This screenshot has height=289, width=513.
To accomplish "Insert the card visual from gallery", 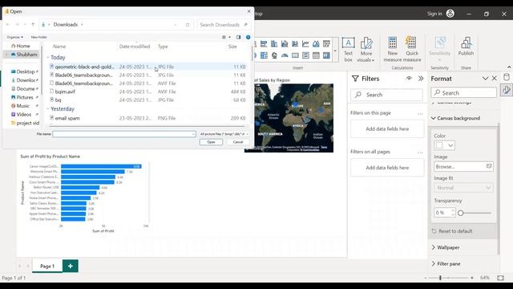I will (295, 55).
